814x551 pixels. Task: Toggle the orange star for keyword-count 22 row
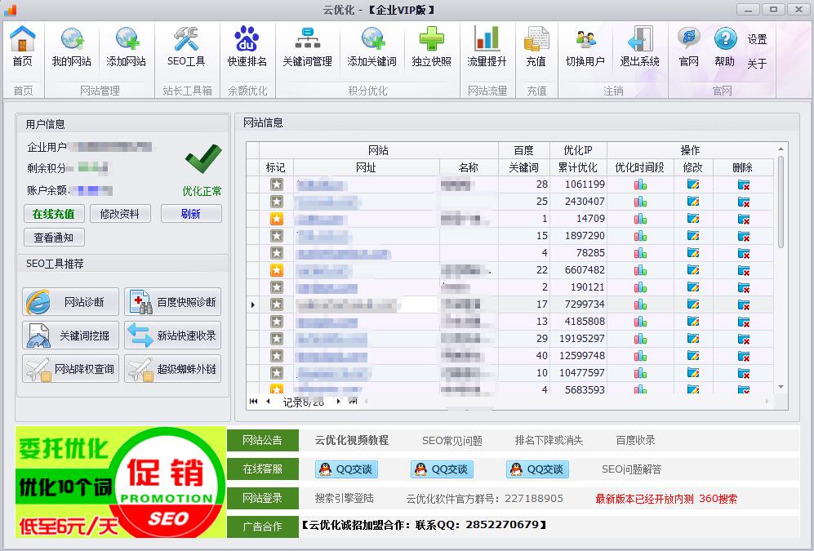[277, 270]
